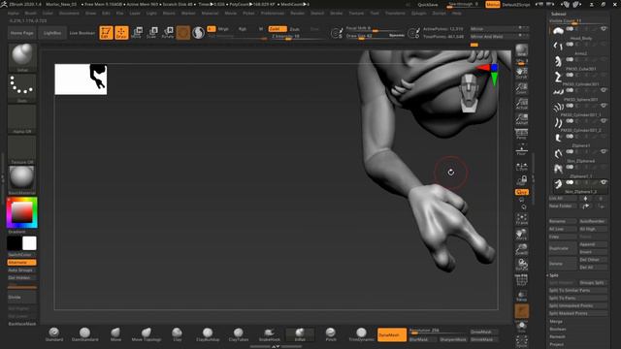Click the Home Page button

click(21, 33)
